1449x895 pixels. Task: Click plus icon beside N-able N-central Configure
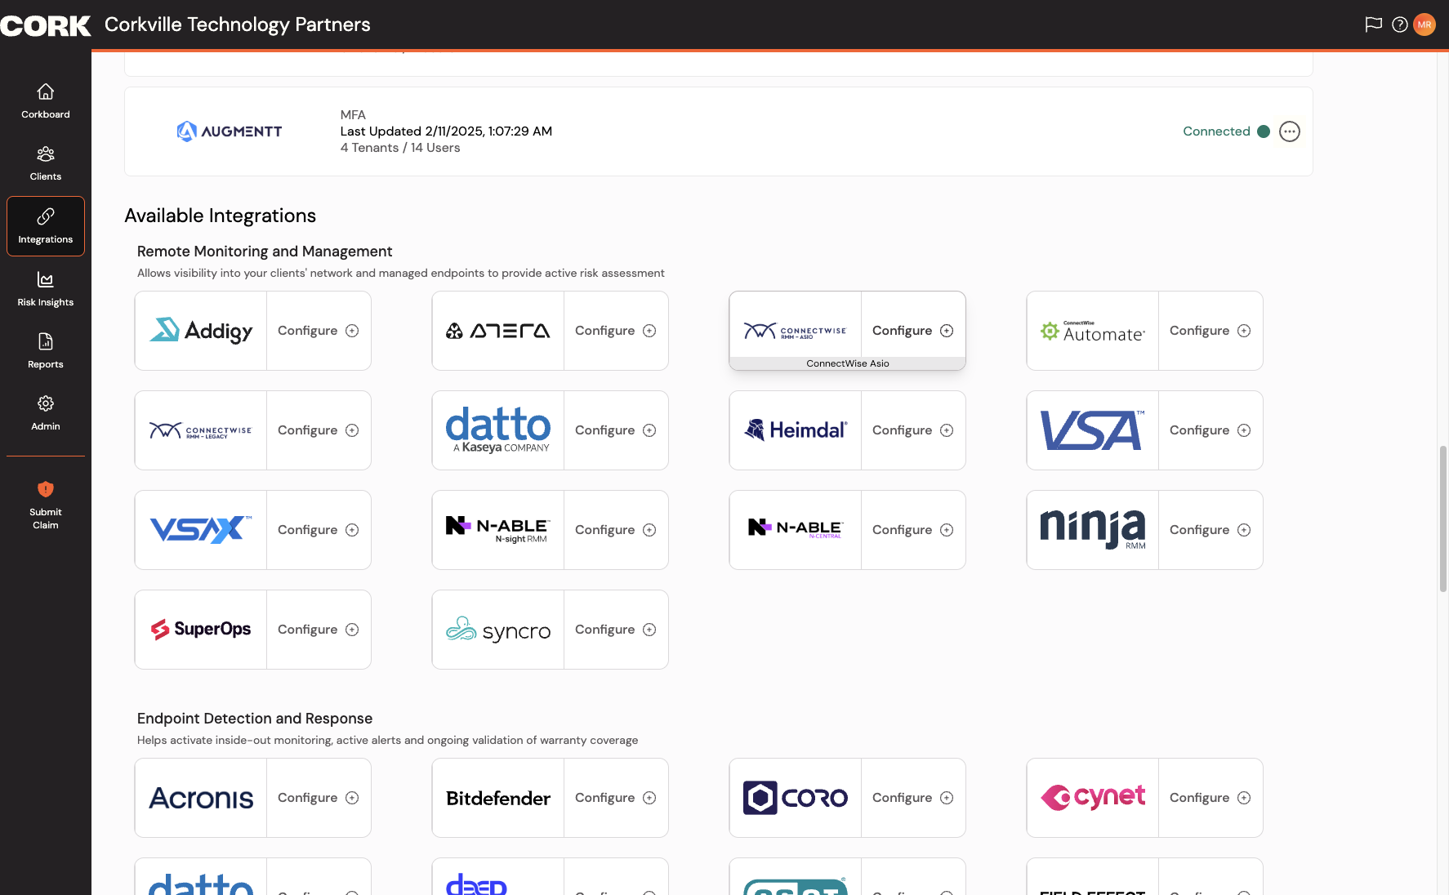(947, 530)
